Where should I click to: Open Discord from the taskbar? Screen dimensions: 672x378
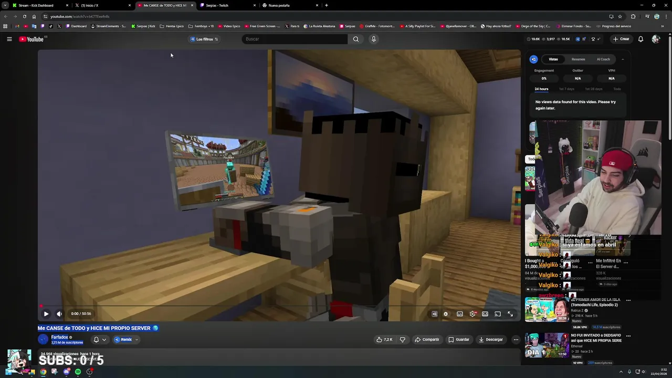coord(66,372)
